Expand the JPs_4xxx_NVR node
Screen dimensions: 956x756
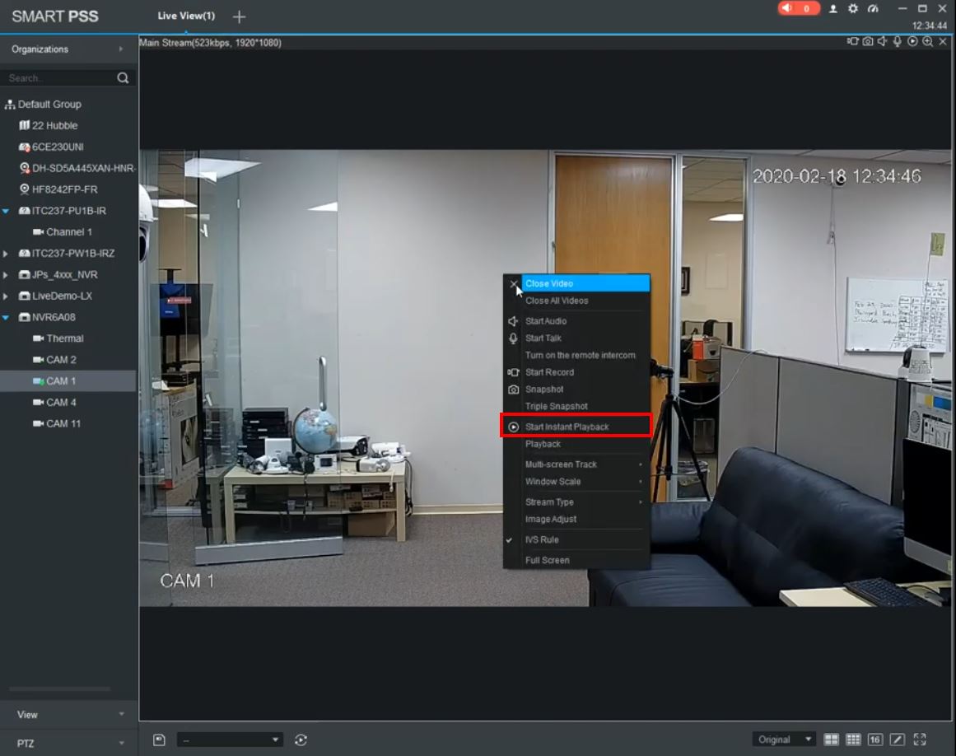click(6, 275)
